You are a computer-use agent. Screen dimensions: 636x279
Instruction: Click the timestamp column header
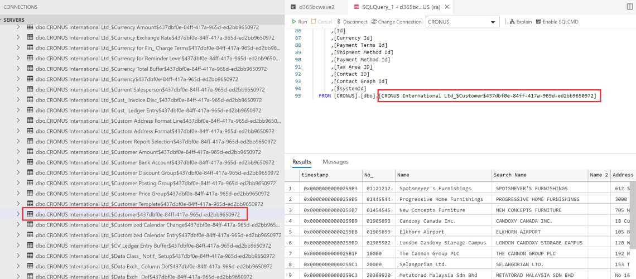pyautogui.click(x=330, y=175)
